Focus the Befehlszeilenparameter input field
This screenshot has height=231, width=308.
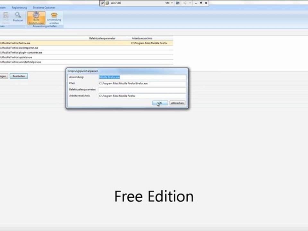click(x=142, y=90)
